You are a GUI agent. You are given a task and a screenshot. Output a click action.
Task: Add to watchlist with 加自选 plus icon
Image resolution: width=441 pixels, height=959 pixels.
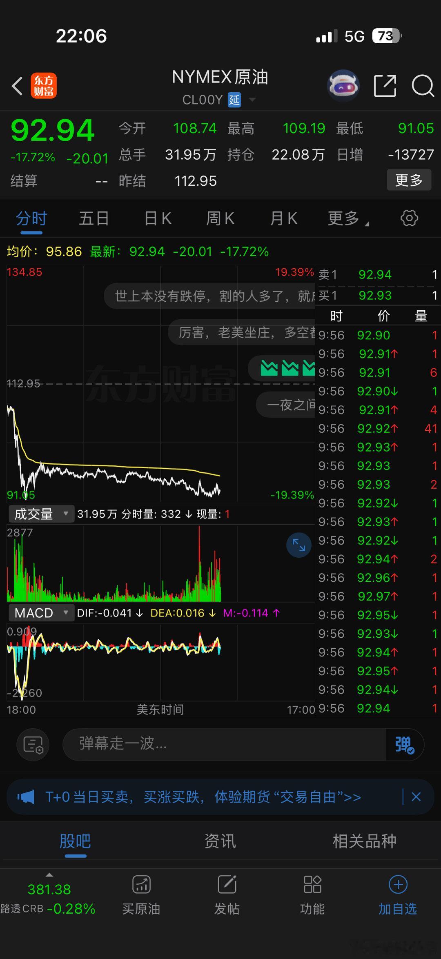398,885
